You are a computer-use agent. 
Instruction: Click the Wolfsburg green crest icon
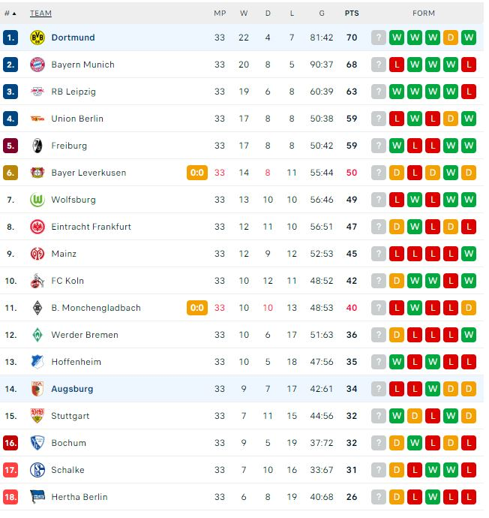tap(37, 200)
